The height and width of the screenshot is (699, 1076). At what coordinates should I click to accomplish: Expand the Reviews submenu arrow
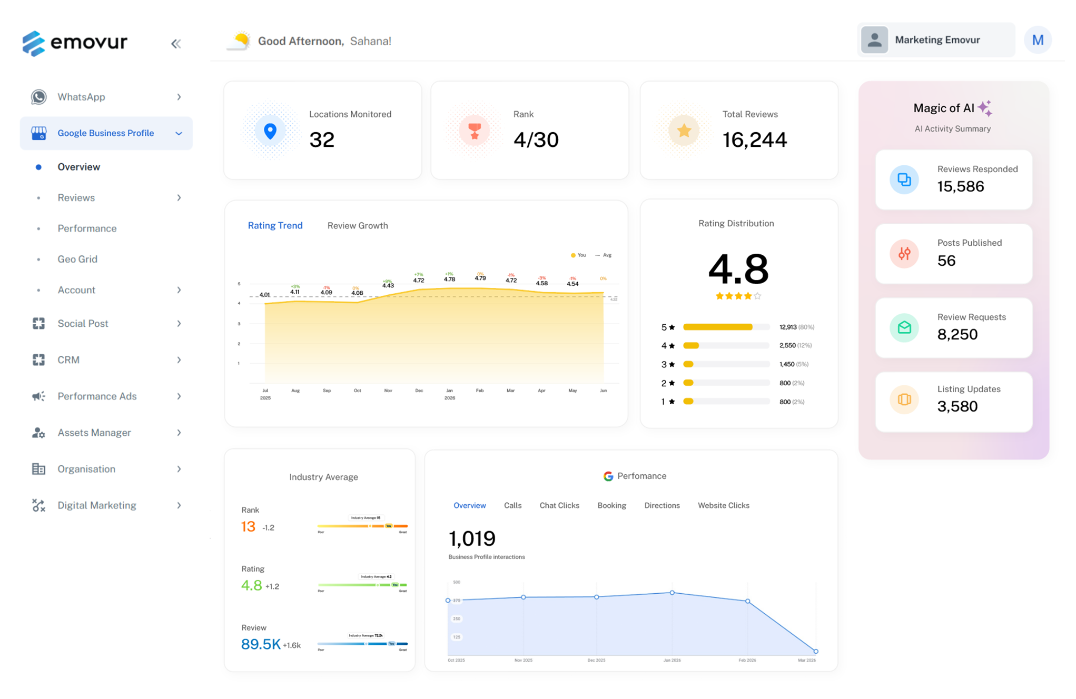(179, 198)
